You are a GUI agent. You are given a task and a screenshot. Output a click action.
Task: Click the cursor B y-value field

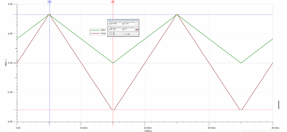click(129, 29)
